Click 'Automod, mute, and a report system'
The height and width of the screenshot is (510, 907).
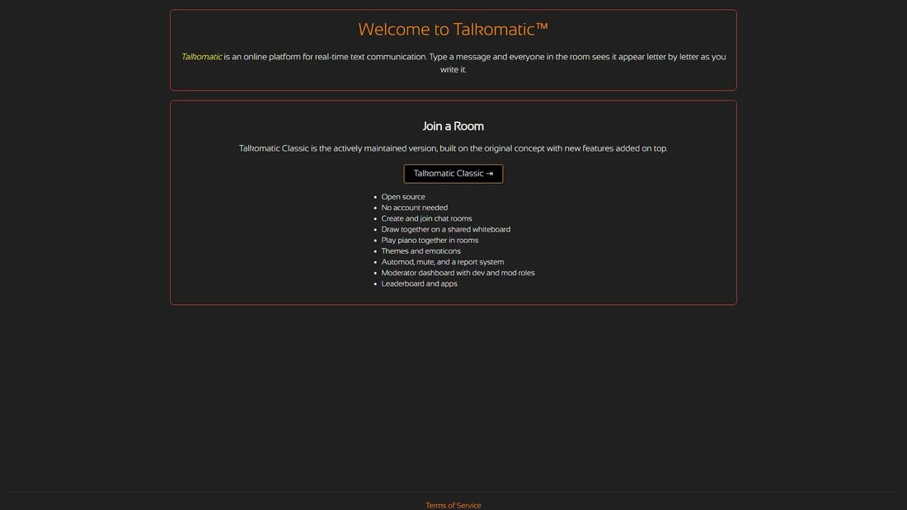(443, 262)
